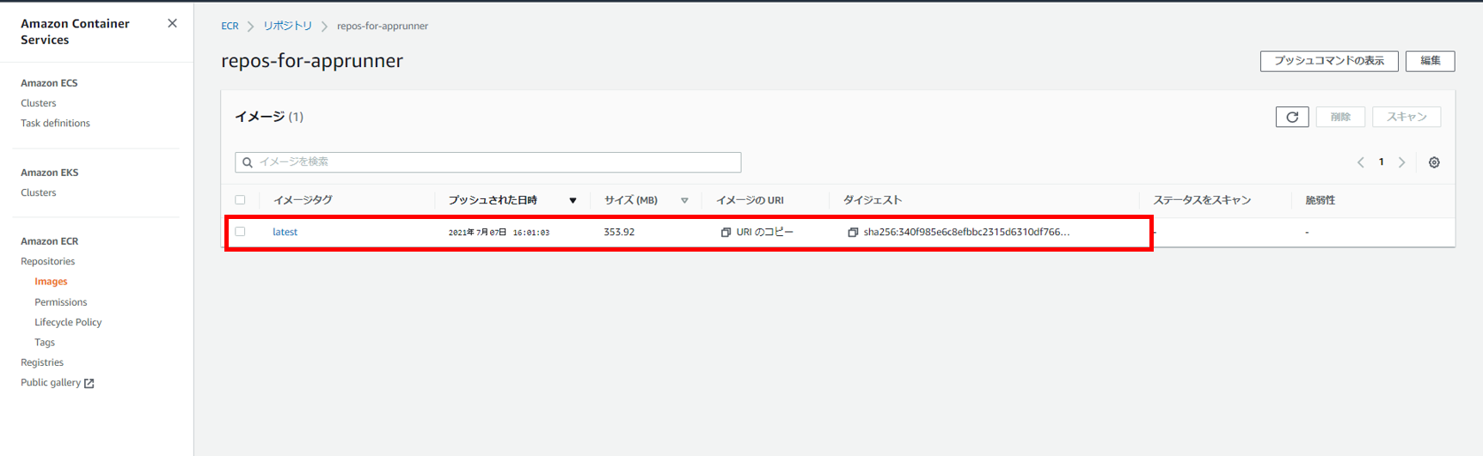Click ステータスをスキャン column header
The width and height of the screenshot is (1483, 456).
click(x=1202, y=200)
